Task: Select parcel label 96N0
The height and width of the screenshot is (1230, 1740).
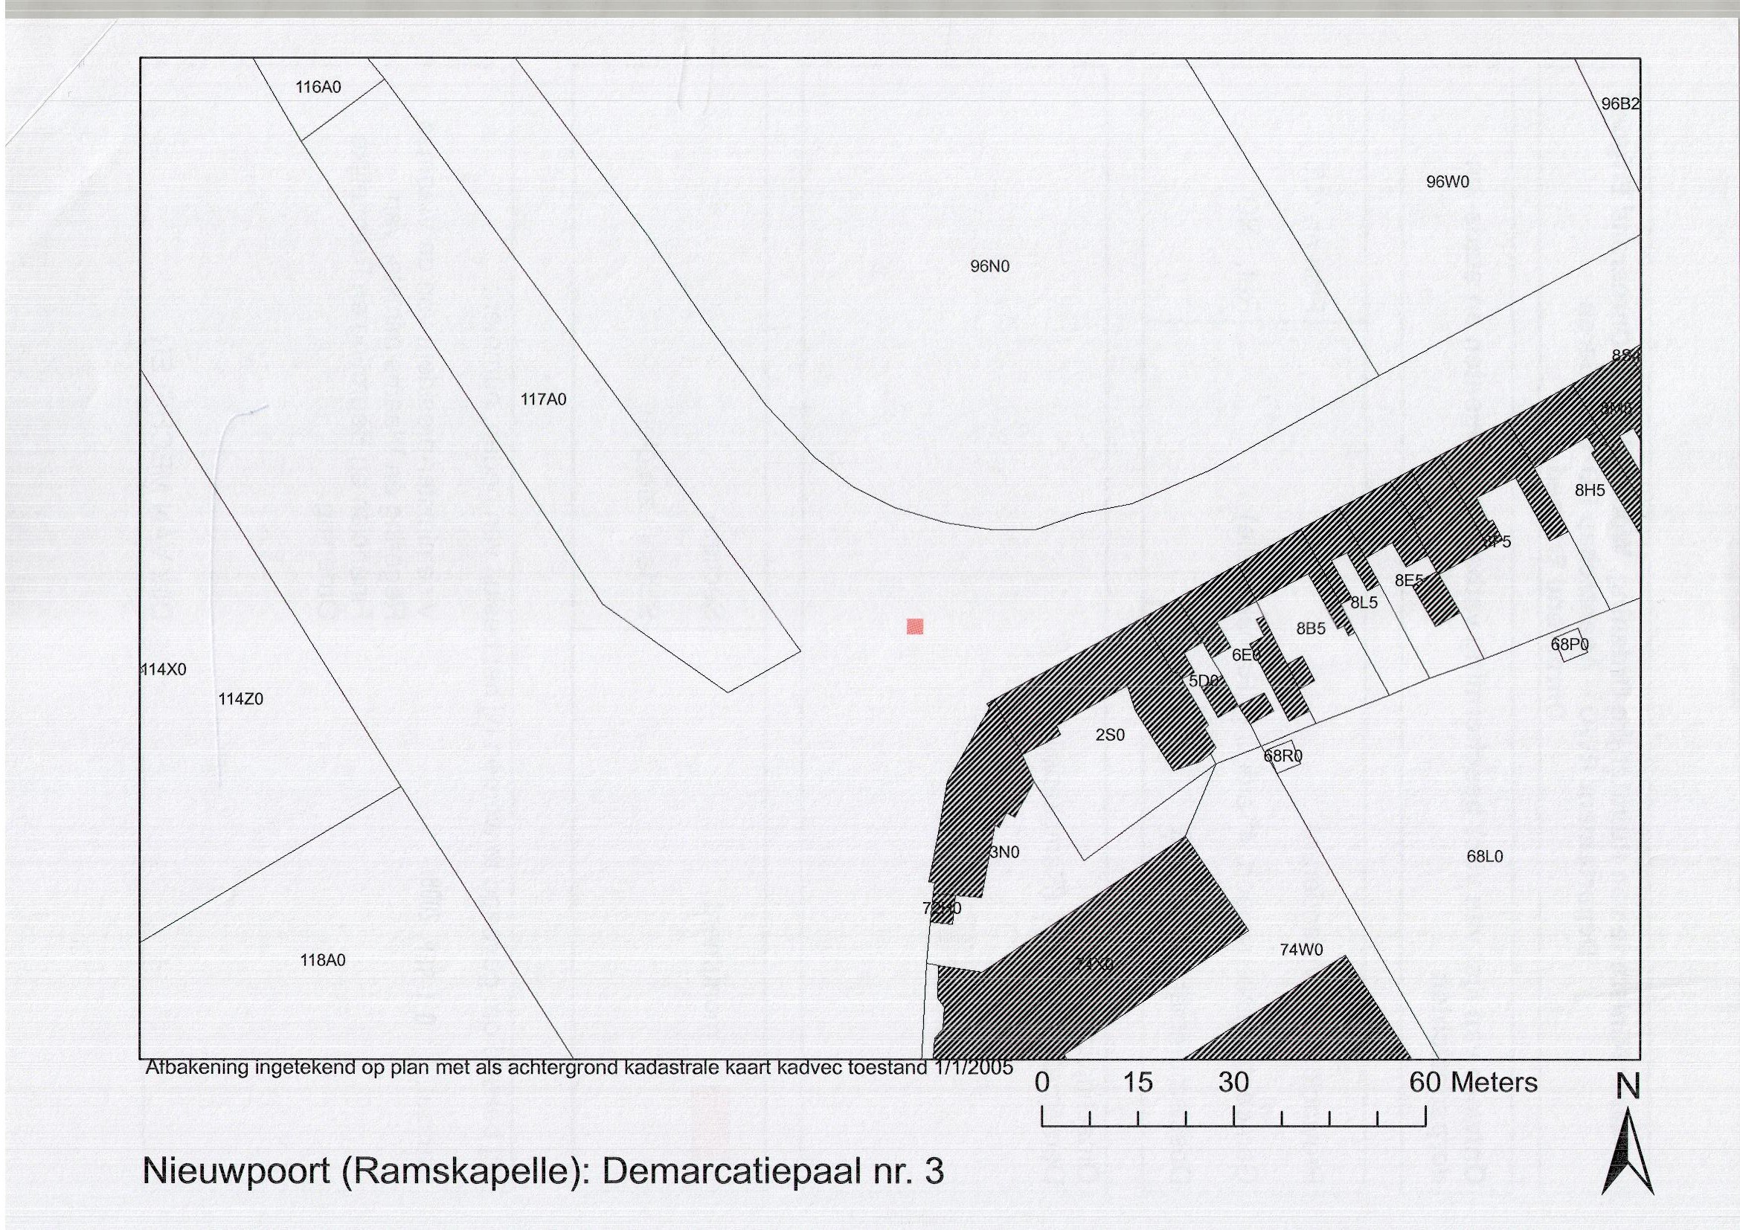Action: (989, 267)
